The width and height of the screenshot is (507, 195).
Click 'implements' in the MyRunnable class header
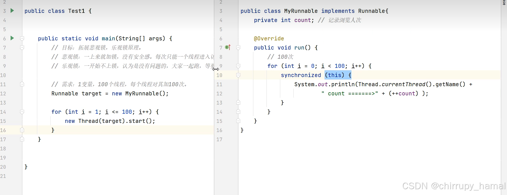(338, 11)
